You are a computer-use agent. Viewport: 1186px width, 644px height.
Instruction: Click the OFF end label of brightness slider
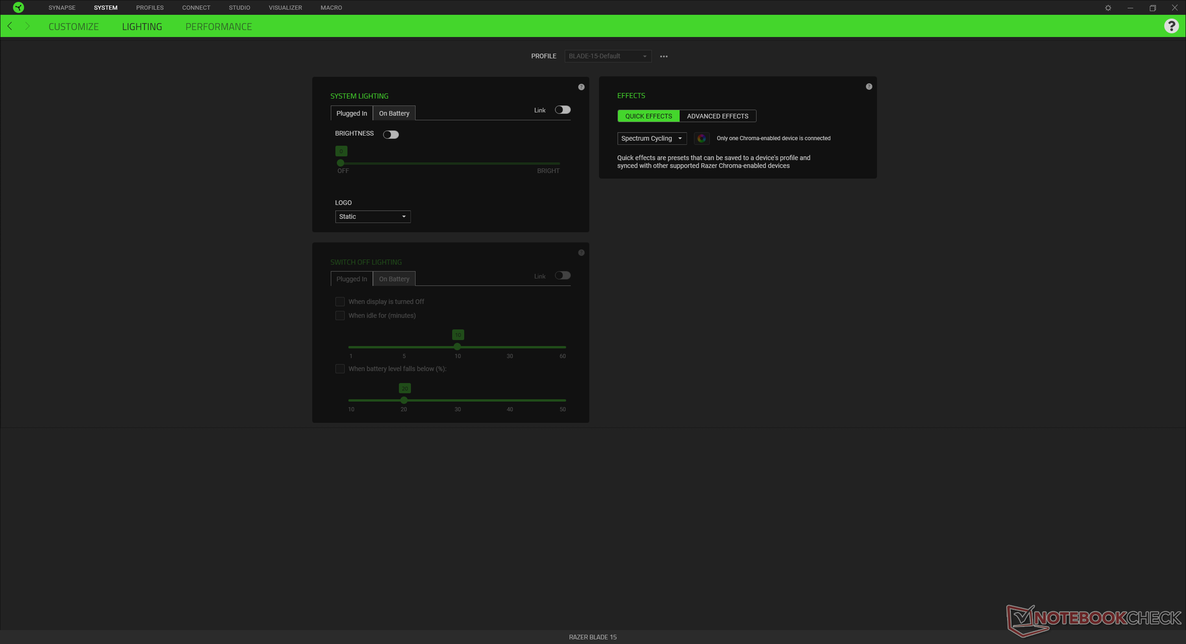pos(343,171)
